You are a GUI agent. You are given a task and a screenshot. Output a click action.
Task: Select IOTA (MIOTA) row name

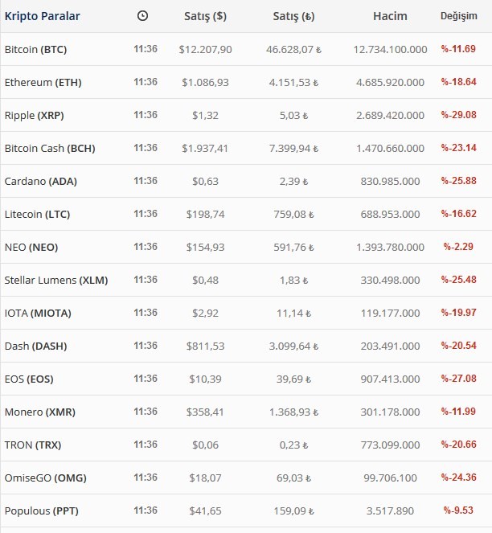(38, 314)
